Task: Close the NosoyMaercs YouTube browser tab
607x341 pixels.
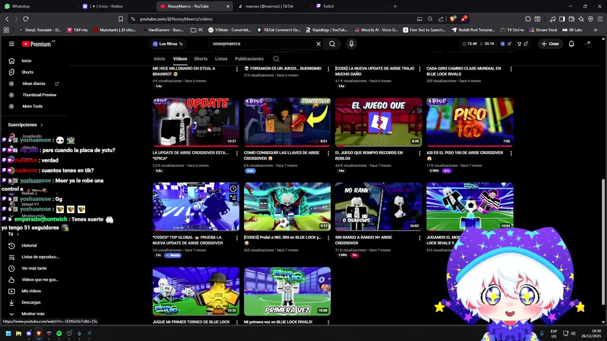Action: point(228,6)
